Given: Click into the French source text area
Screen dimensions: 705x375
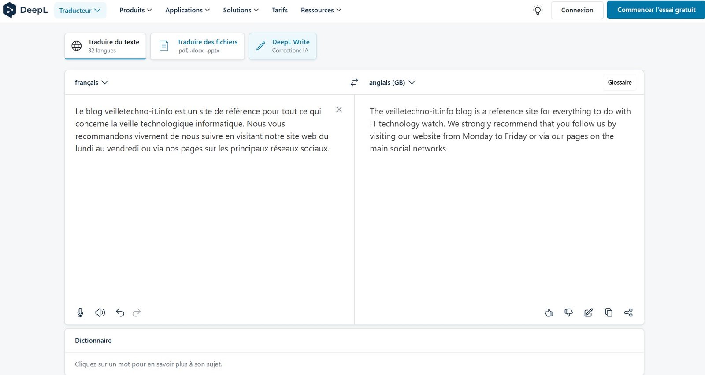Looking at the screenshot, I should click(202, 130).
